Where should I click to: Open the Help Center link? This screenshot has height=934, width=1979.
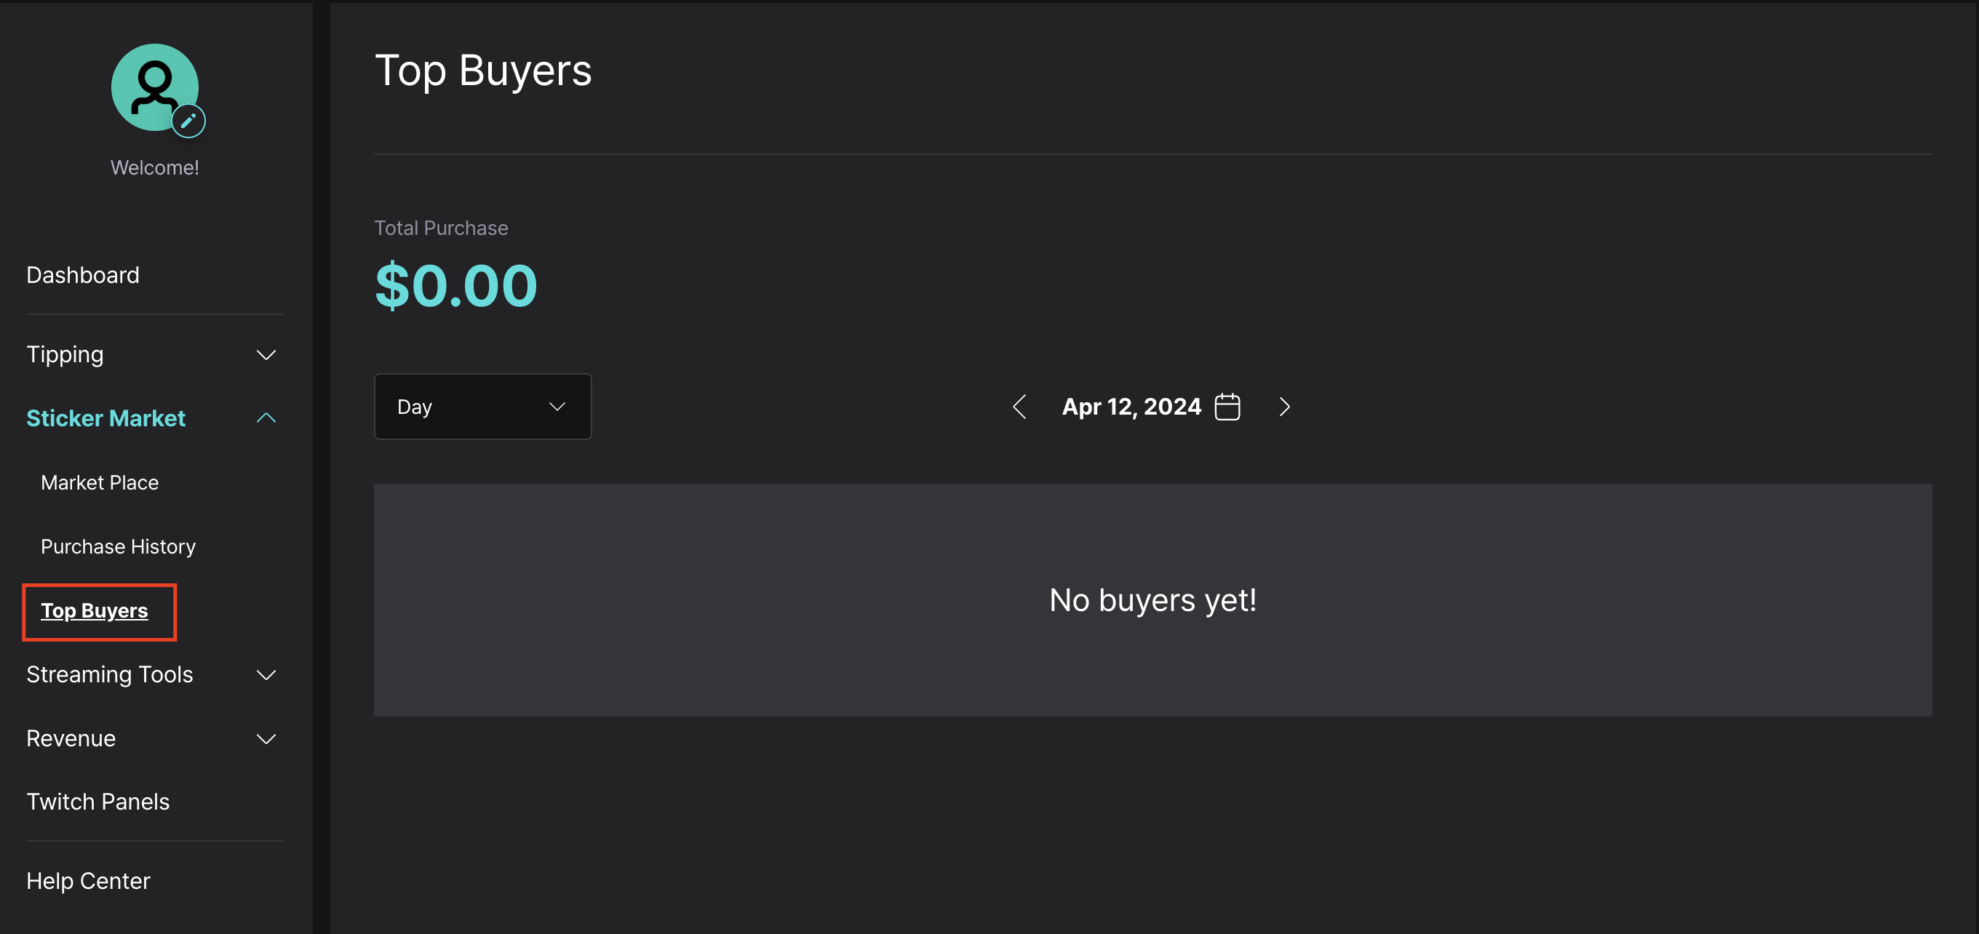tap(88, 880)
